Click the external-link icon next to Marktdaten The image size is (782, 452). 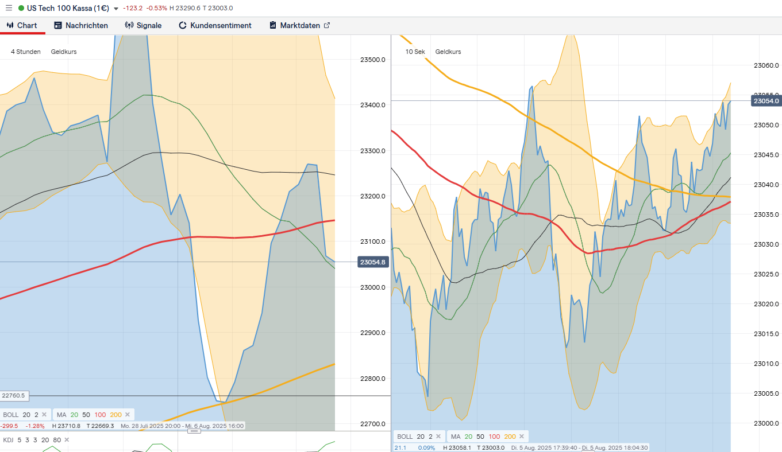327,25
